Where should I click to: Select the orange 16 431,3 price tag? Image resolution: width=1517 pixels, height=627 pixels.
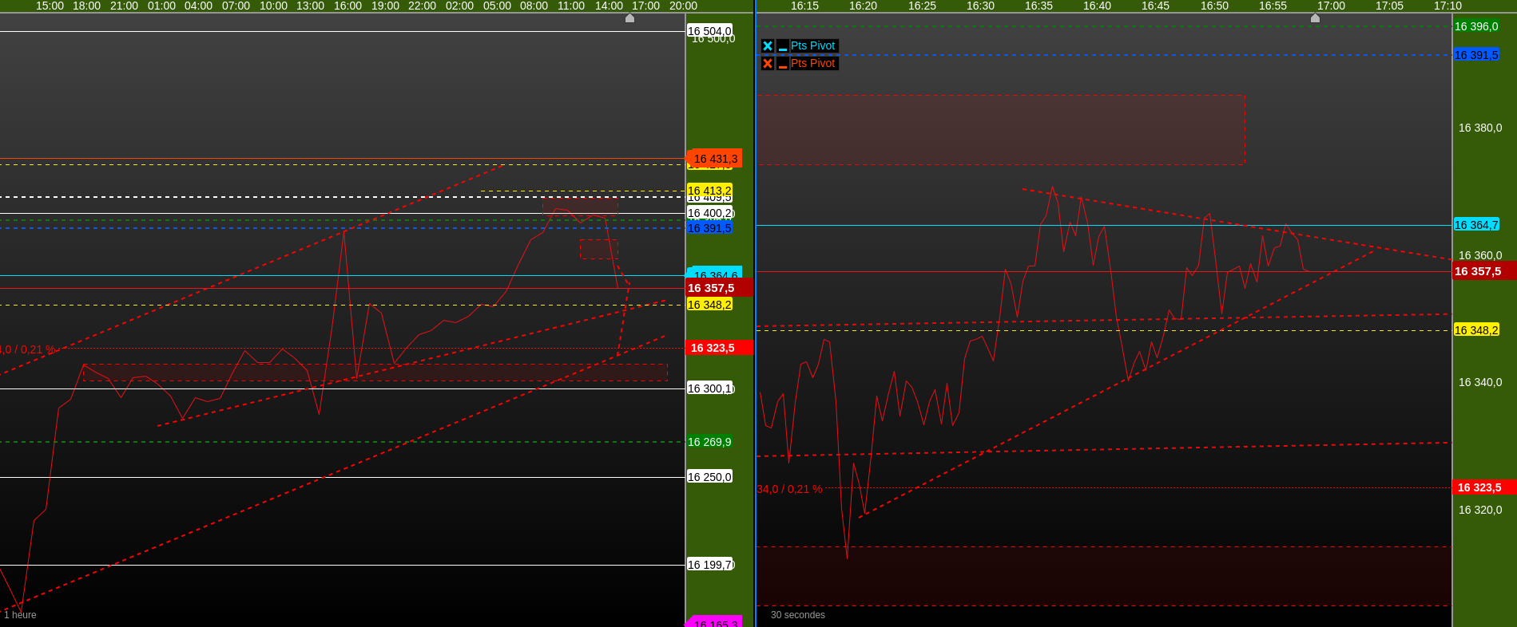714,159
